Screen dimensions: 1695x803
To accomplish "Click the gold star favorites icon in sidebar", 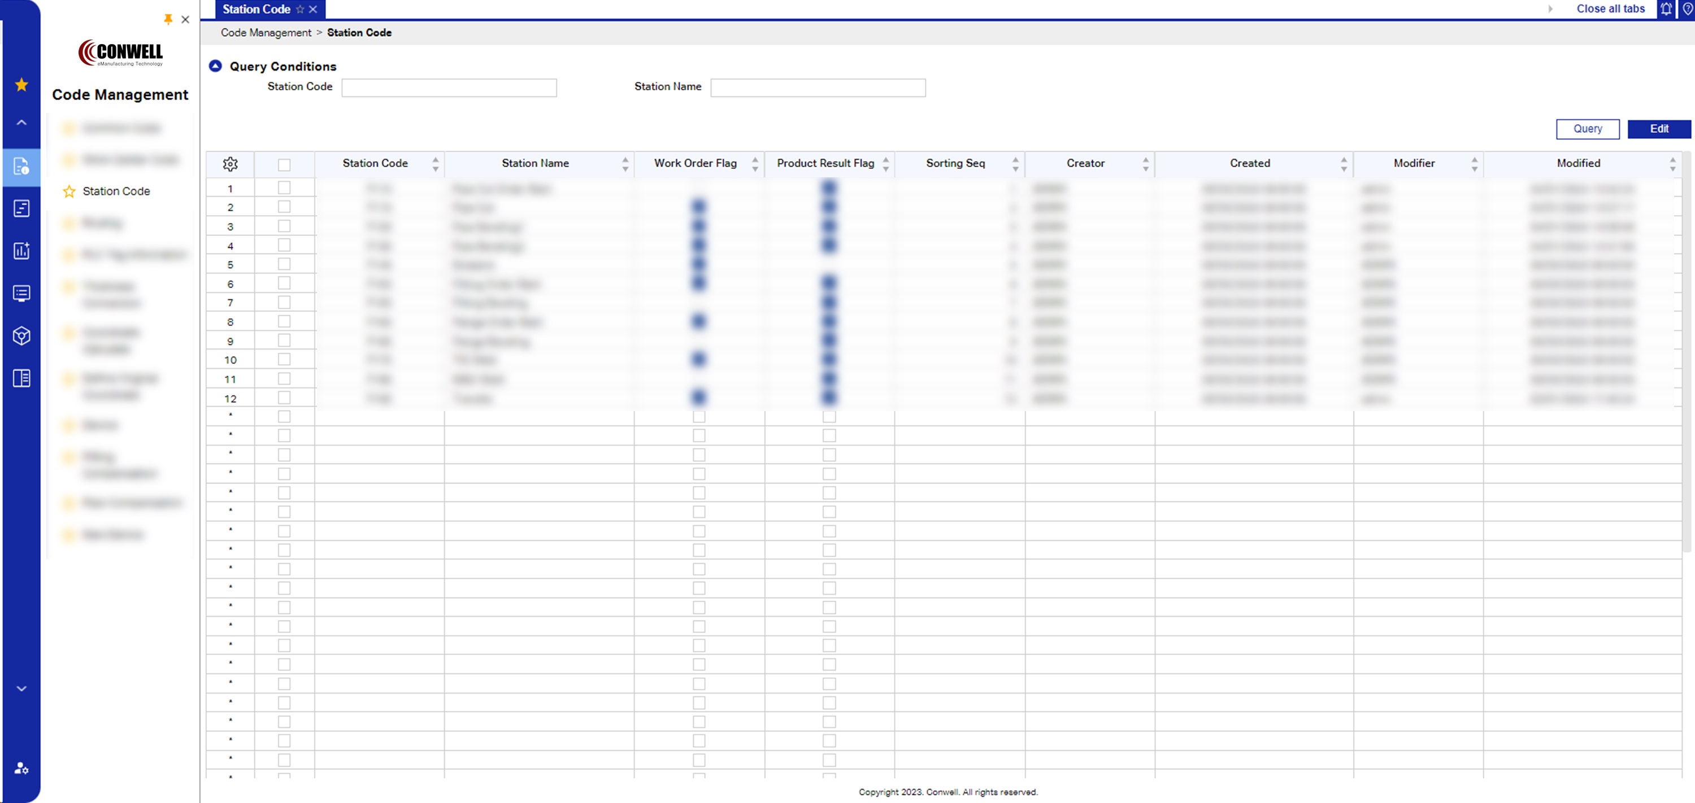I will click(x=21, y=85).
